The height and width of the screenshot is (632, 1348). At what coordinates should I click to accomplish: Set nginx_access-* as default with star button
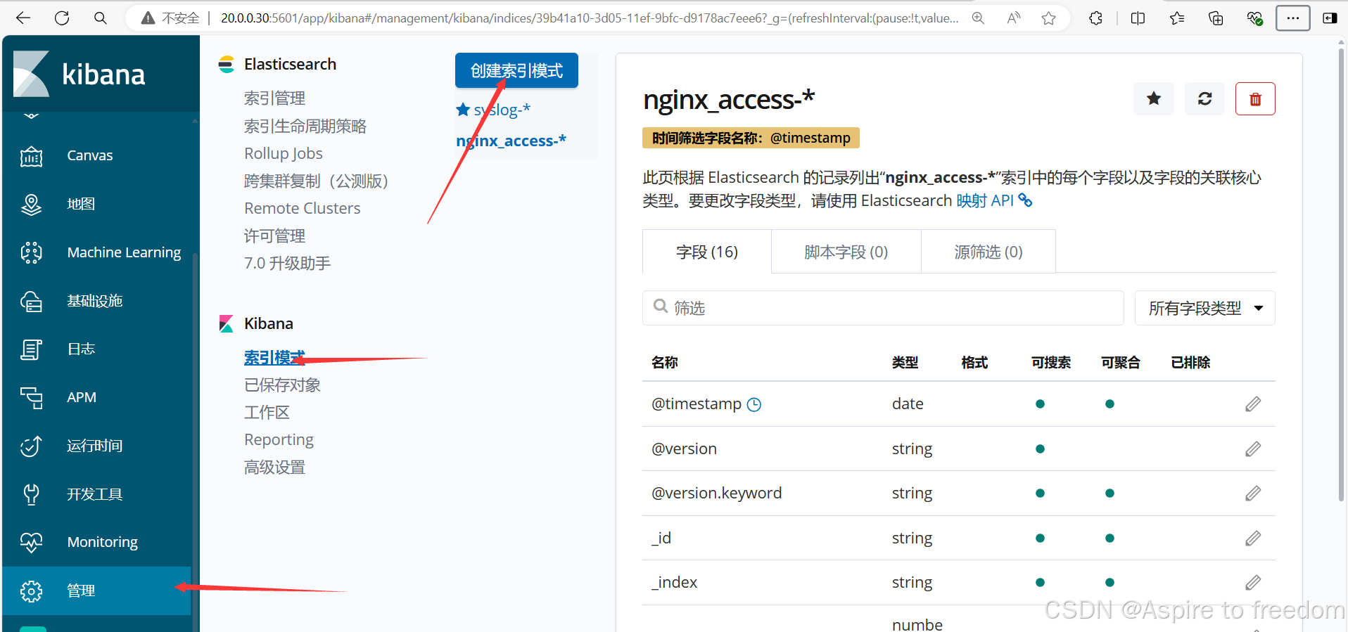coord(1154,98)
